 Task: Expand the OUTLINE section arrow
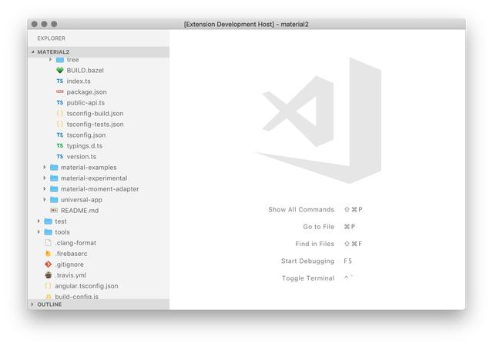(32, 304)
